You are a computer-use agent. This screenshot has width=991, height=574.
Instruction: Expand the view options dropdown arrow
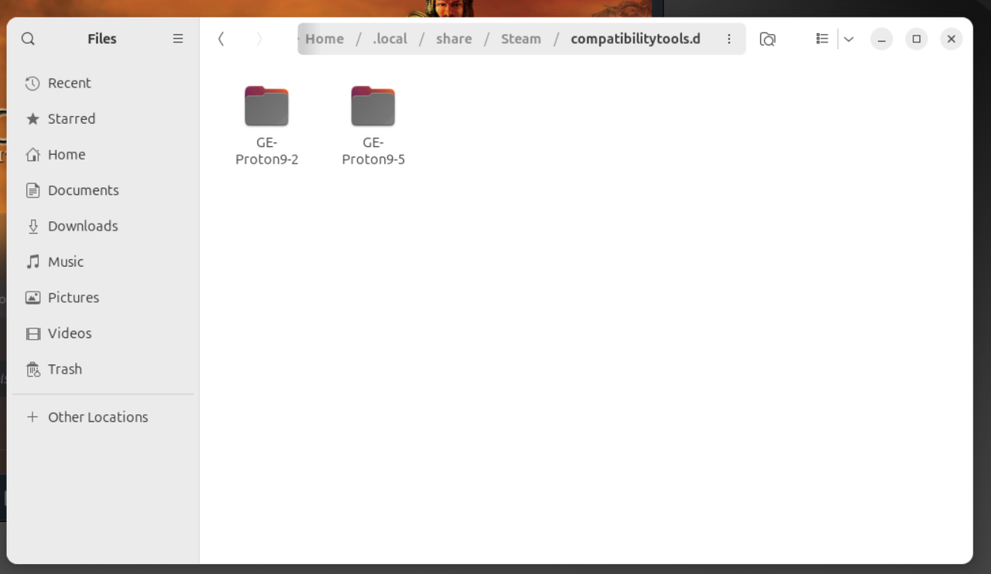coord(849,39)
